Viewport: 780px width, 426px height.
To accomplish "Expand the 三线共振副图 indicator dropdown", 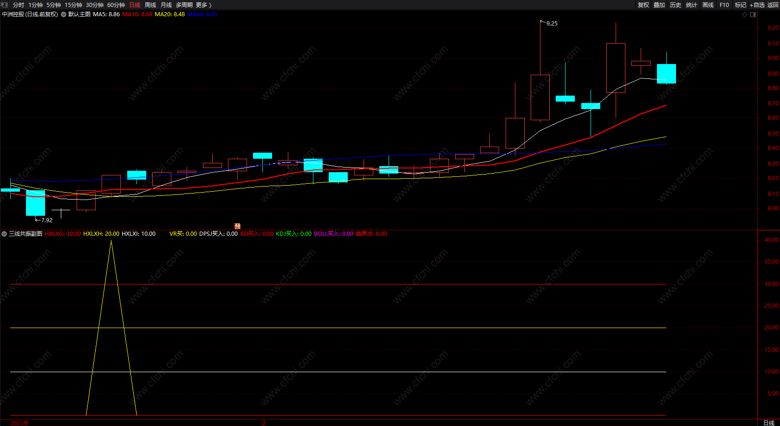I will [4, 234].
